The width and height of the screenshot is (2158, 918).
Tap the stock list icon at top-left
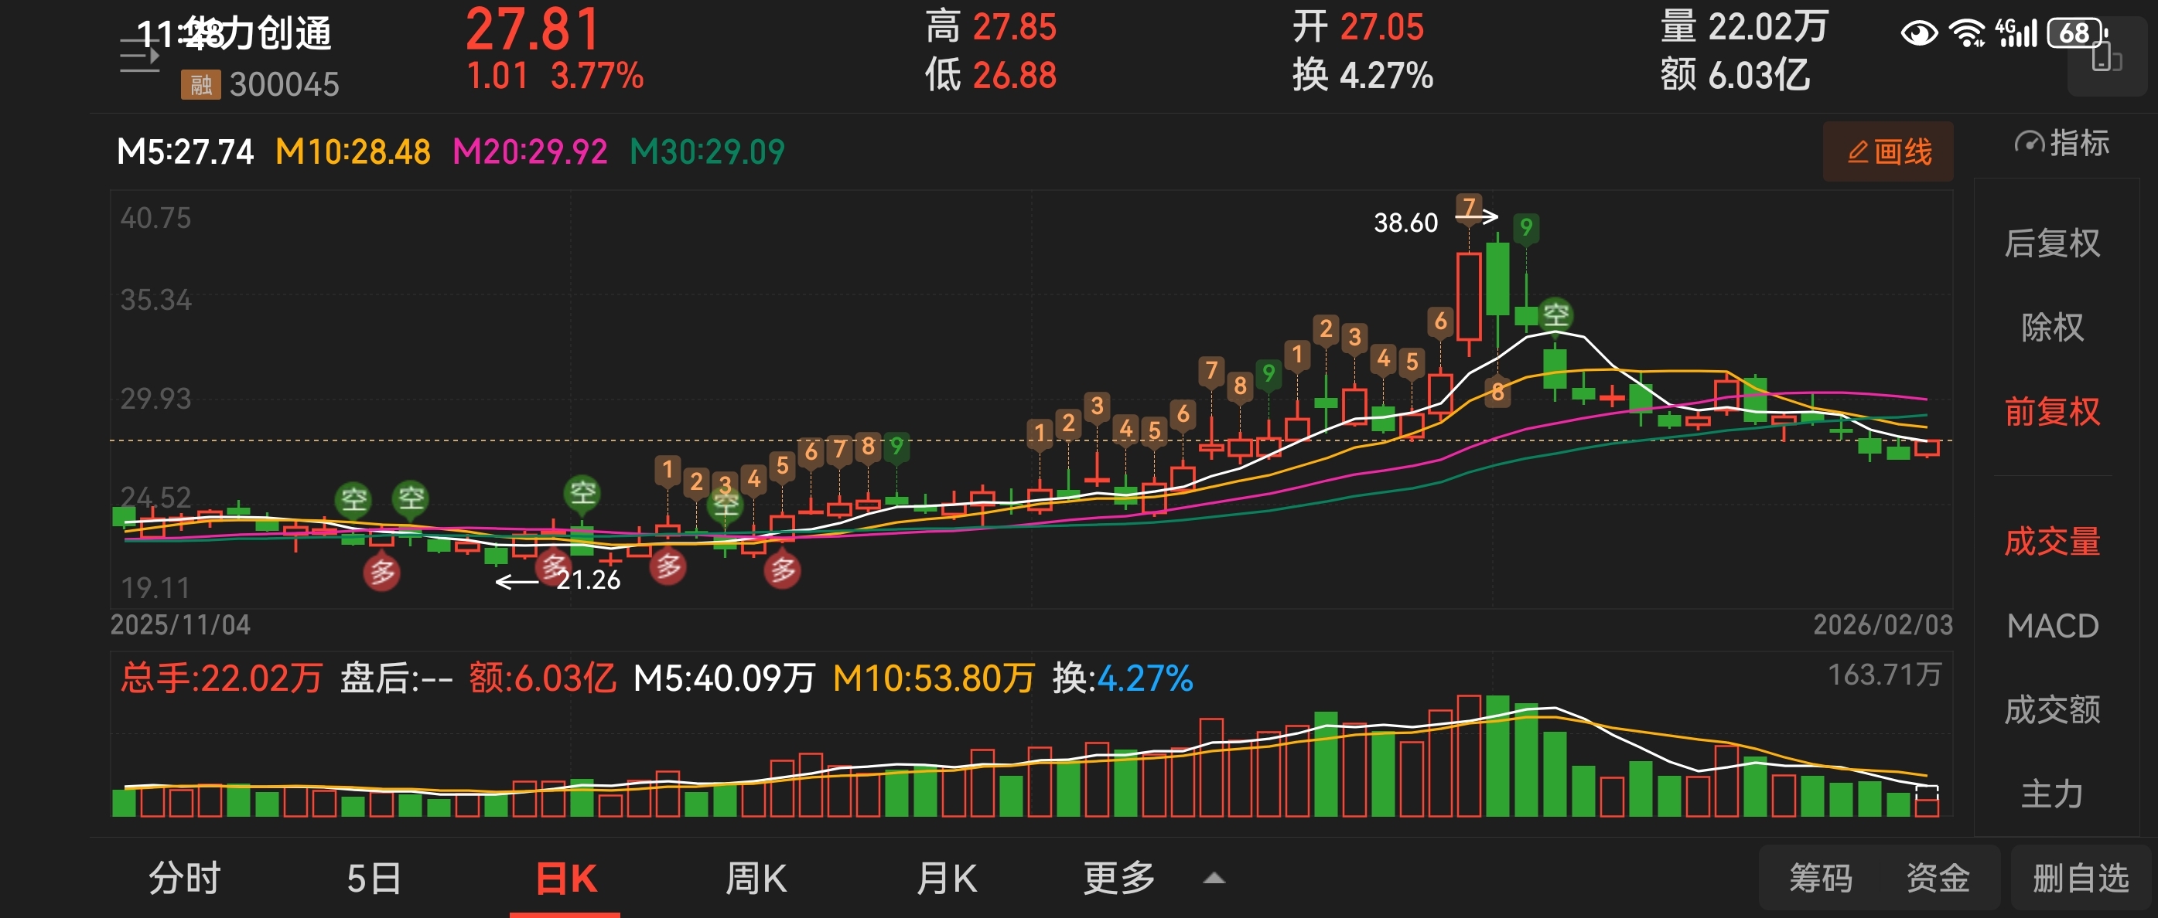pyautogui.click(x=139, y=56)
